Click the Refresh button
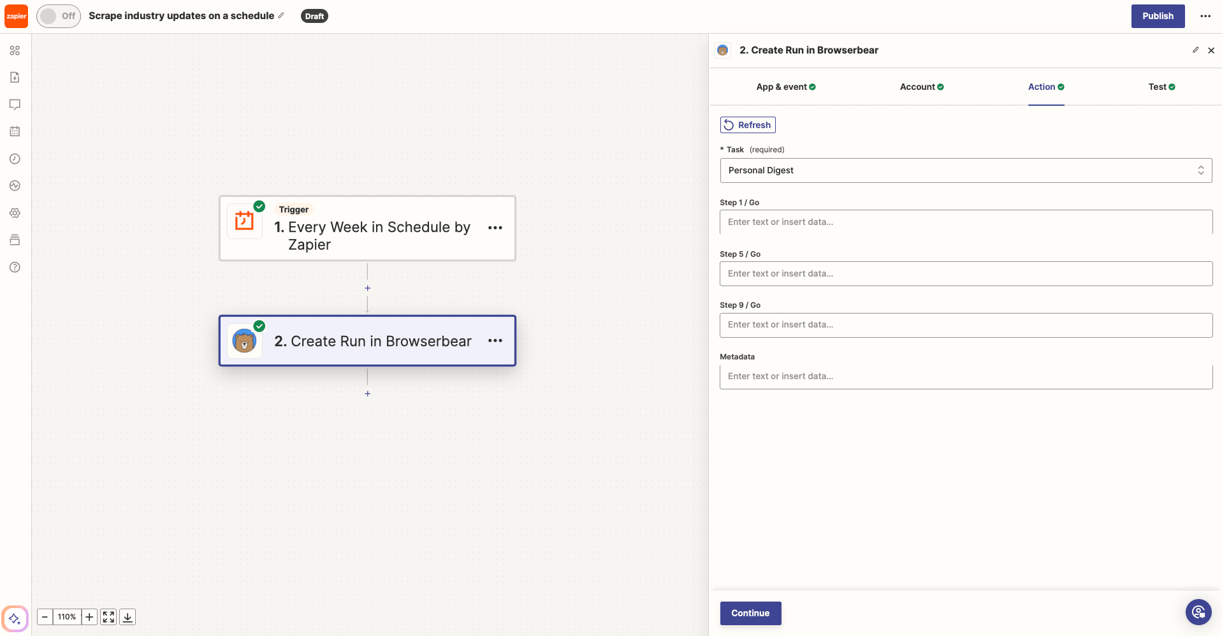Image resolution: width=1222 pixels, height=636 pixels. click(x=748, y=125)
